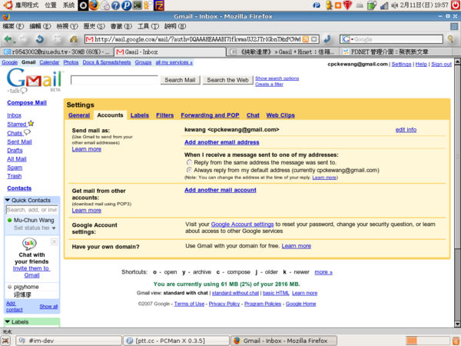Click Add another email address link

(222, 142)
